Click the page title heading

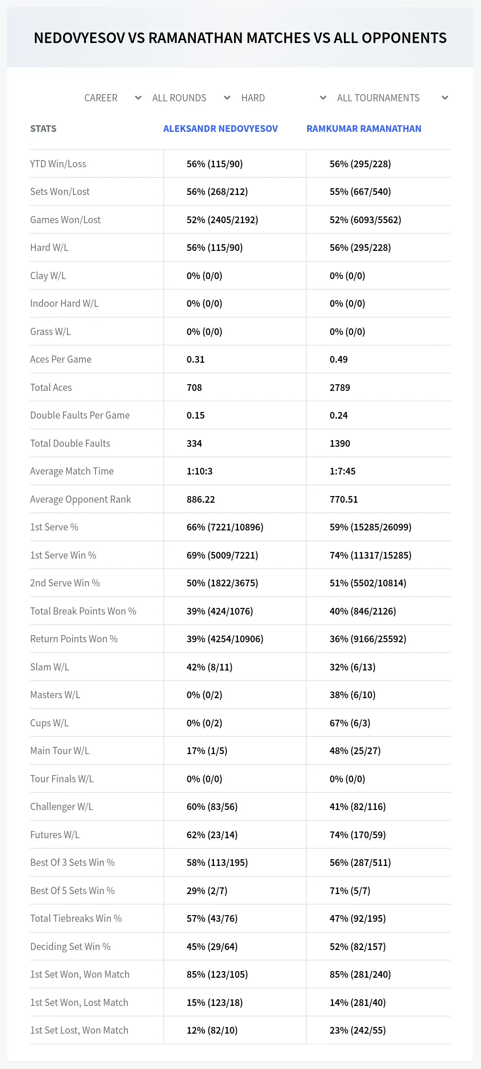point(240,38)
